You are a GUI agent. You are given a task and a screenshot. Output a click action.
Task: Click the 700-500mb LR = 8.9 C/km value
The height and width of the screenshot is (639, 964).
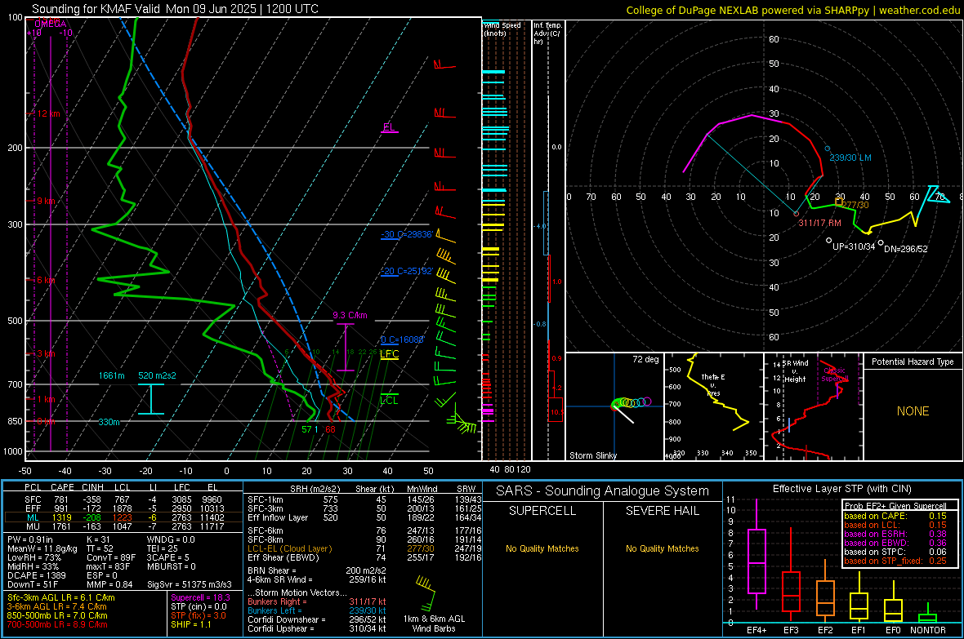pos(57,624)
